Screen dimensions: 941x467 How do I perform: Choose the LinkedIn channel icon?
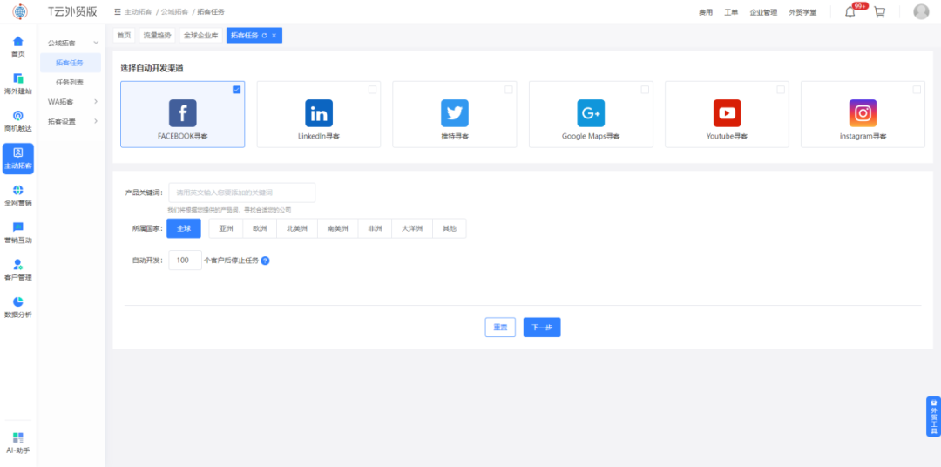[319, 113]
